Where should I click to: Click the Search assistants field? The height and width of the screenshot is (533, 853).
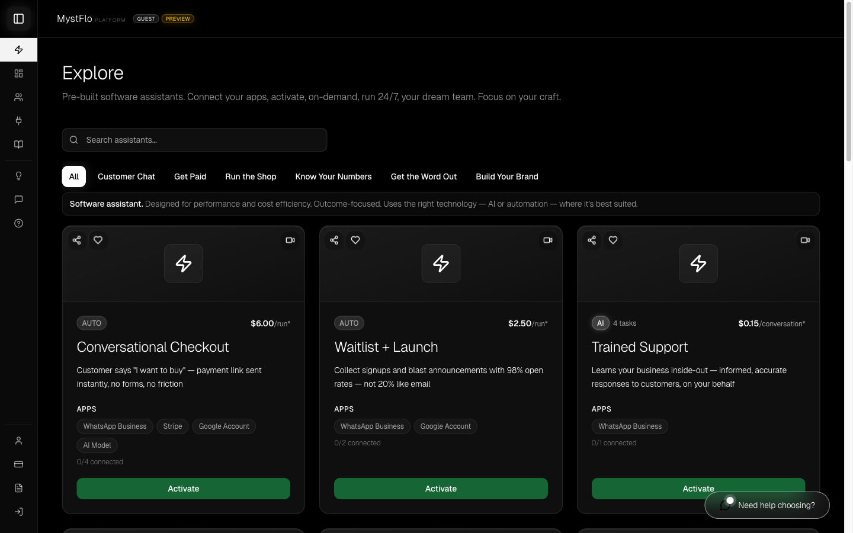(x=194, y=140)
